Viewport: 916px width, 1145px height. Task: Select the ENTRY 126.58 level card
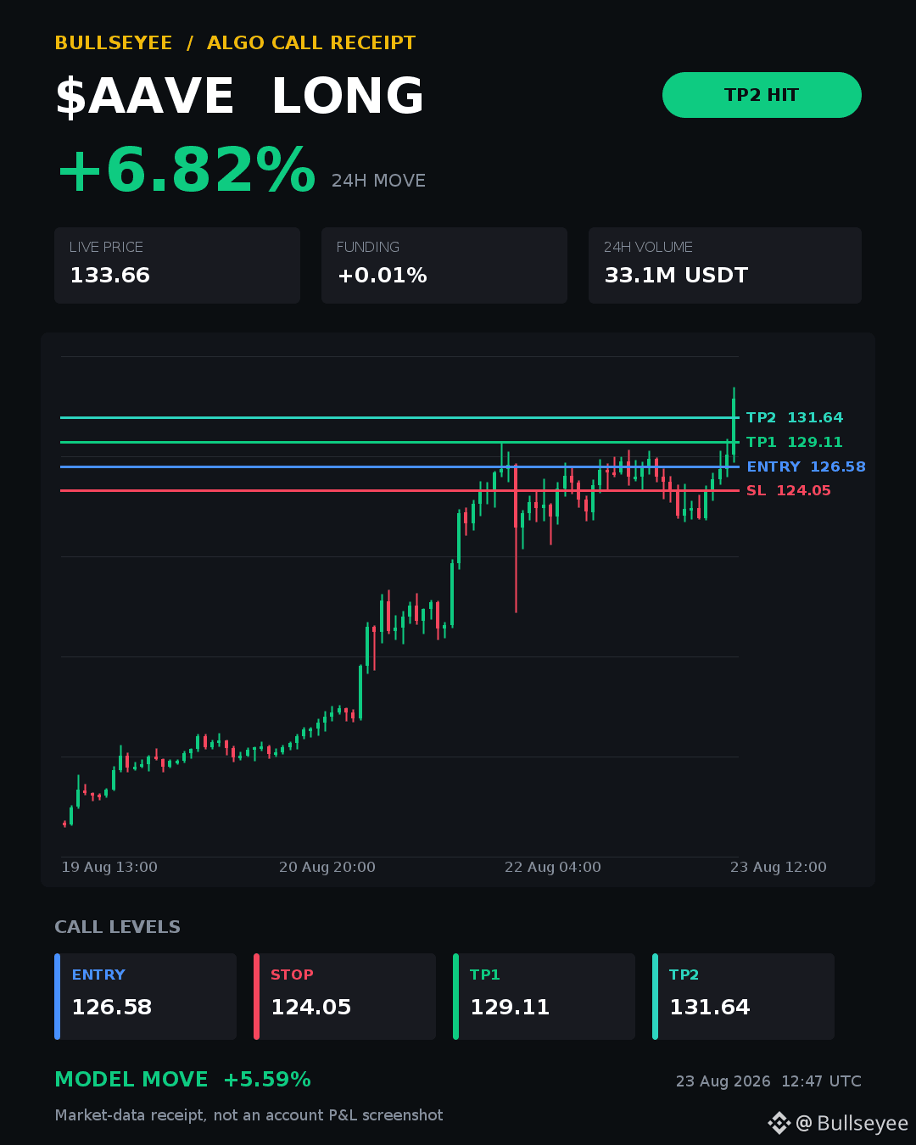(145, 997)
